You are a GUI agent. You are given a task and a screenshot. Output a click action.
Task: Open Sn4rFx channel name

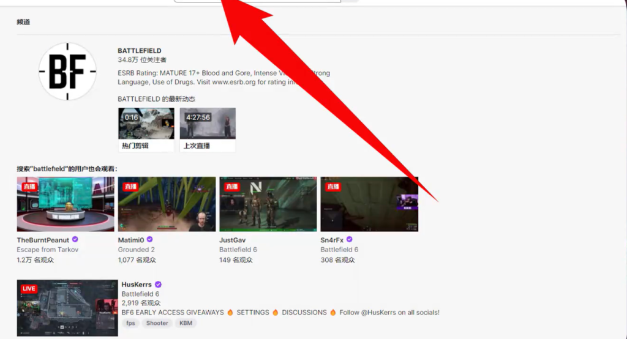click(x=332, y=240)
